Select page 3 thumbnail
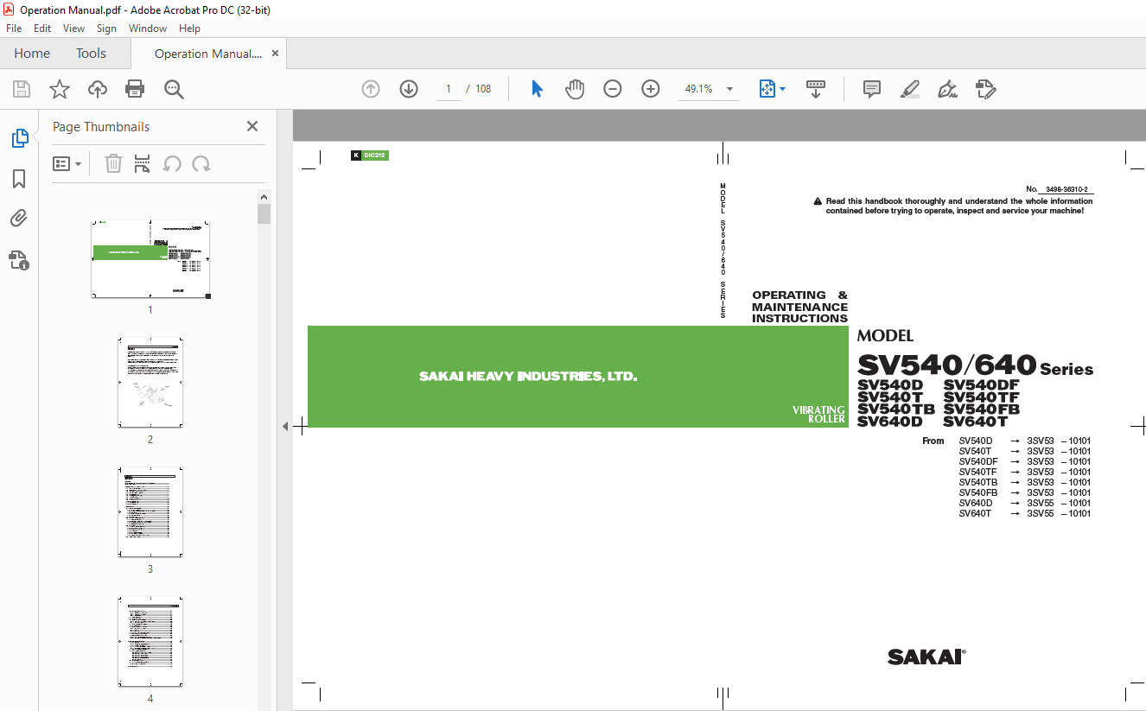The image size is (1146, 711). click(x=150, y=512)
